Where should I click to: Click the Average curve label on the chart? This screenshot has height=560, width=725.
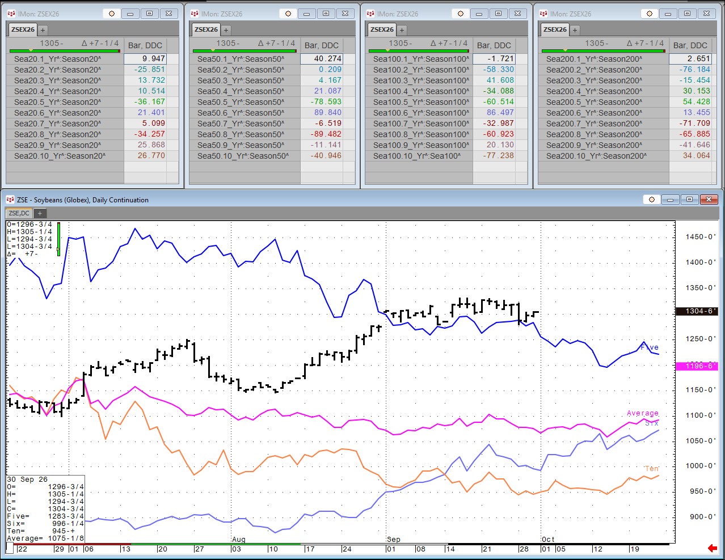coord(643,413)
